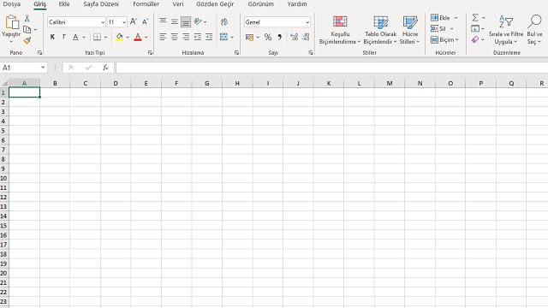The image size is (548, 308).
Task: Click Decrease Indent icon
Action: coord(198,37)
